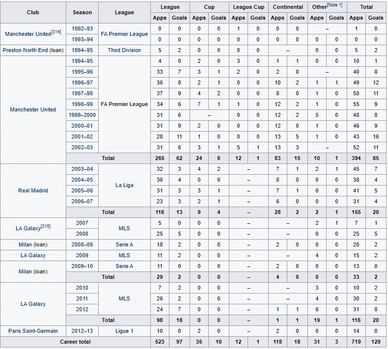Click the 1992–93 season link
This screenshot has height=349, width=388.
pyautogui.click(x=82, y=28)
